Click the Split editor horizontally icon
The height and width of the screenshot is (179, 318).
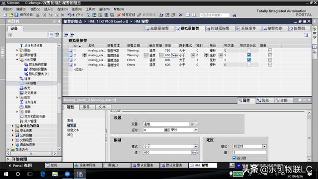(x=188, y=15)
